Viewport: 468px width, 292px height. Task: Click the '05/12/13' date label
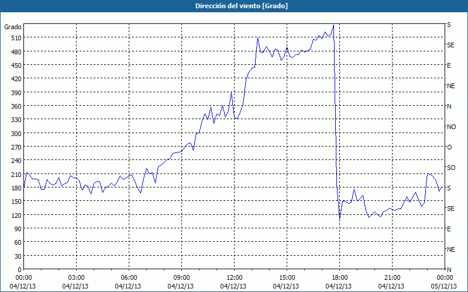[x=444, y=286]
